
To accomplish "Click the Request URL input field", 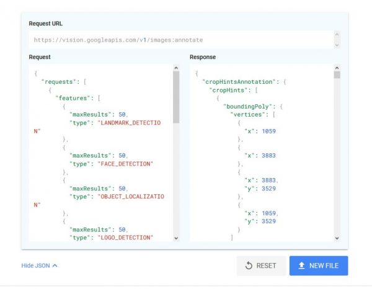I will [181, 40].
